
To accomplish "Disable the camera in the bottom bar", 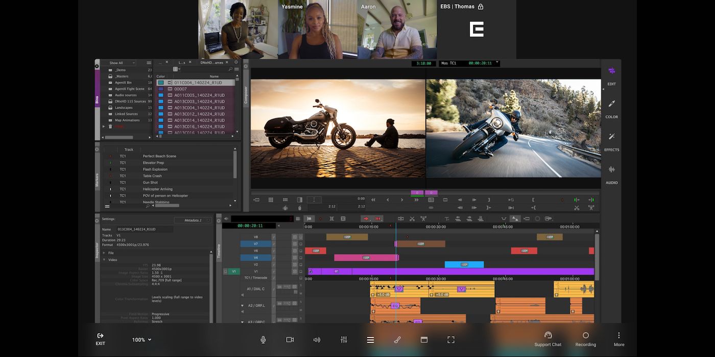I will pos(290,339).
